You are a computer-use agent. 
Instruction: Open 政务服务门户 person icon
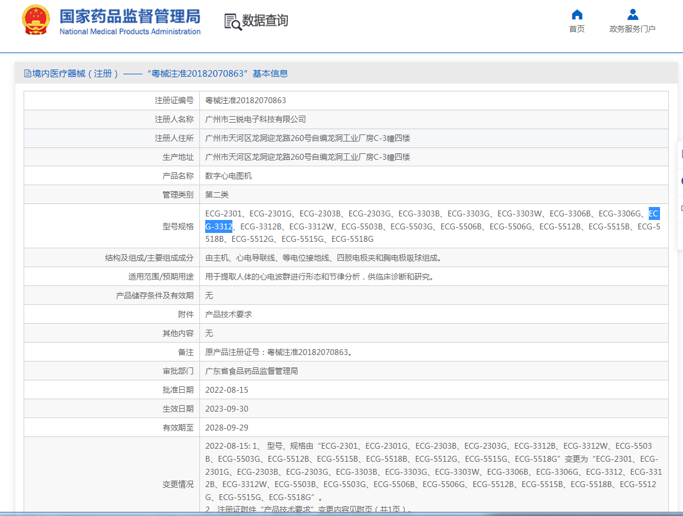[632, 15]
